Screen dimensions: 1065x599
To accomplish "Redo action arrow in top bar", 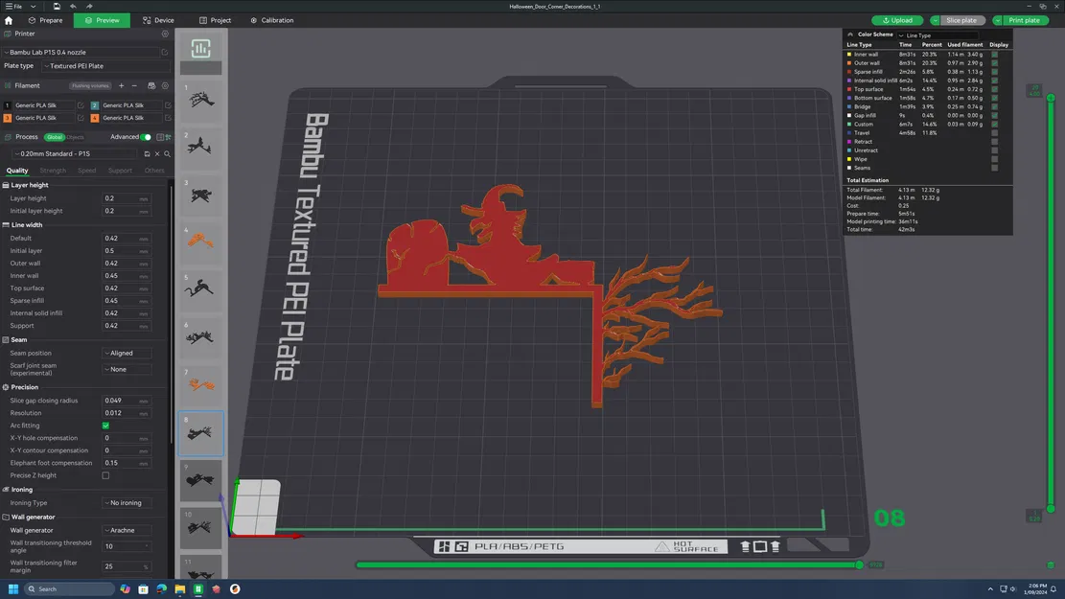I will pos(89,6).
